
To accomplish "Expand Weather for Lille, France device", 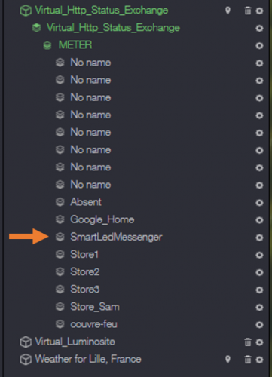I will 26,360.
